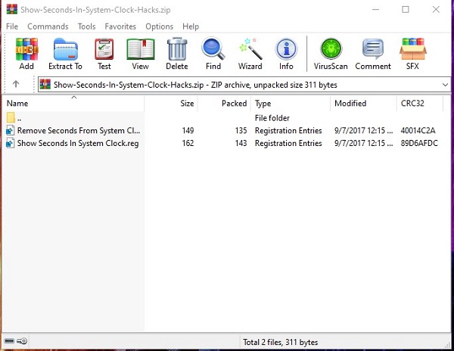This screenshot has width=454, height=351.
Task: Click the packed value 143
Action: point(241,143)
